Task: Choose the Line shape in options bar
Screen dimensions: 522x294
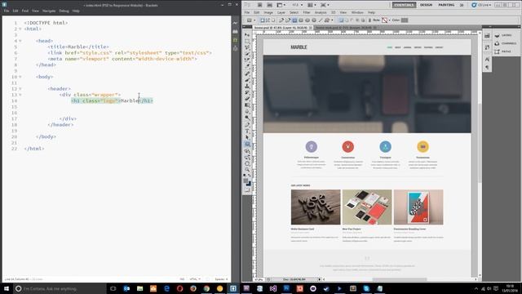Action: [x=321, y=20]
